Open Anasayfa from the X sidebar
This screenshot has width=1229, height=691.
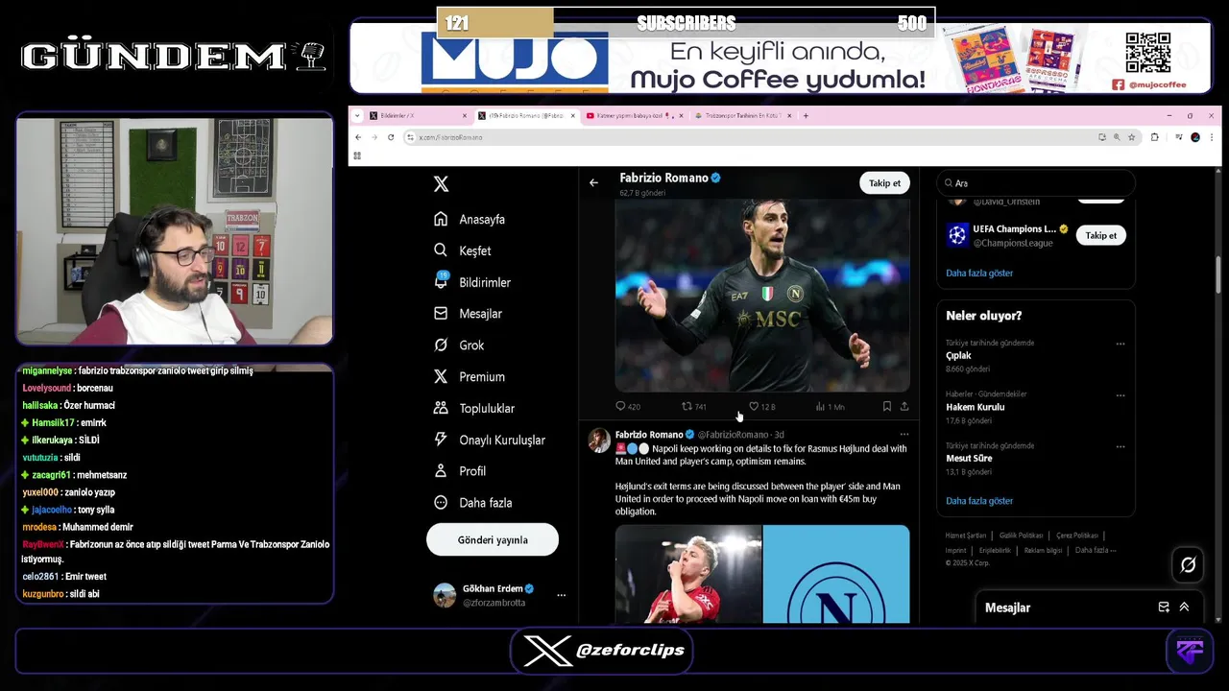tap(469, 219)
